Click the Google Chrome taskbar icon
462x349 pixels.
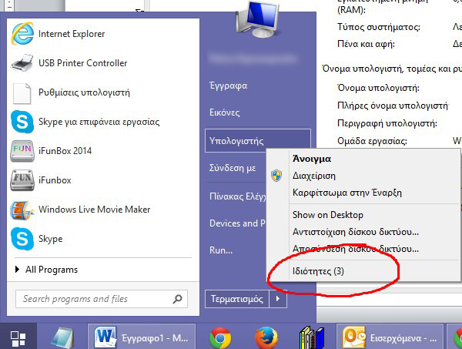222,337
